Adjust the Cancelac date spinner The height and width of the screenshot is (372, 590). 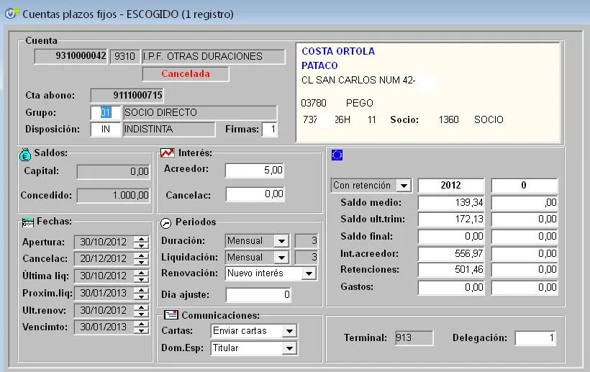(142, 259)
